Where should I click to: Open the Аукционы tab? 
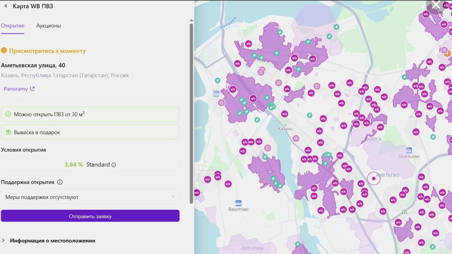tap(49, 26)
